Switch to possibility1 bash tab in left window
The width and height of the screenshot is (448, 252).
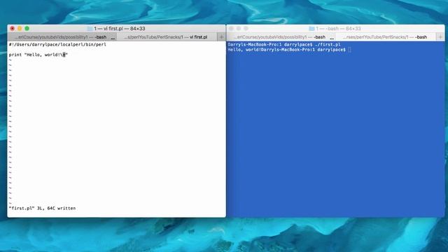[x=62, y=37]
